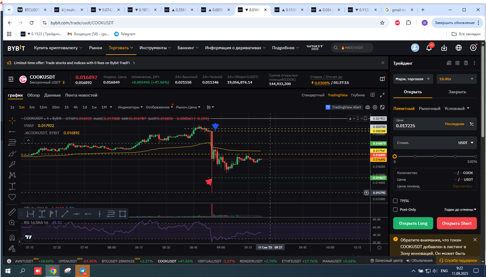The width and height of the screenshot is (486, 277).
Task: Switch to the Обзор tab
Action: [x=33, y=95]
